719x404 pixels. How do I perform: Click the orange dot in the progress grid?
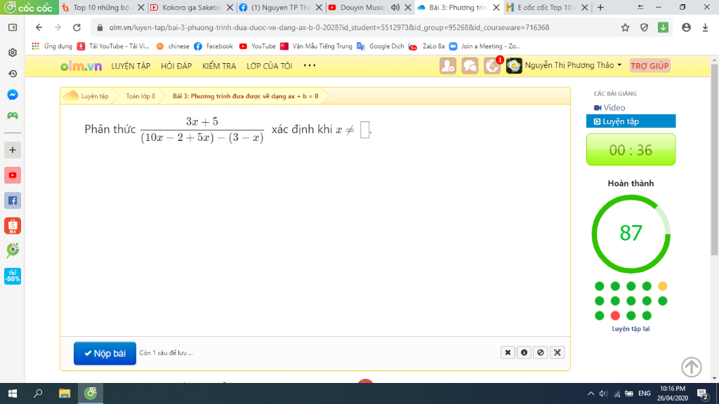point(662,286)
